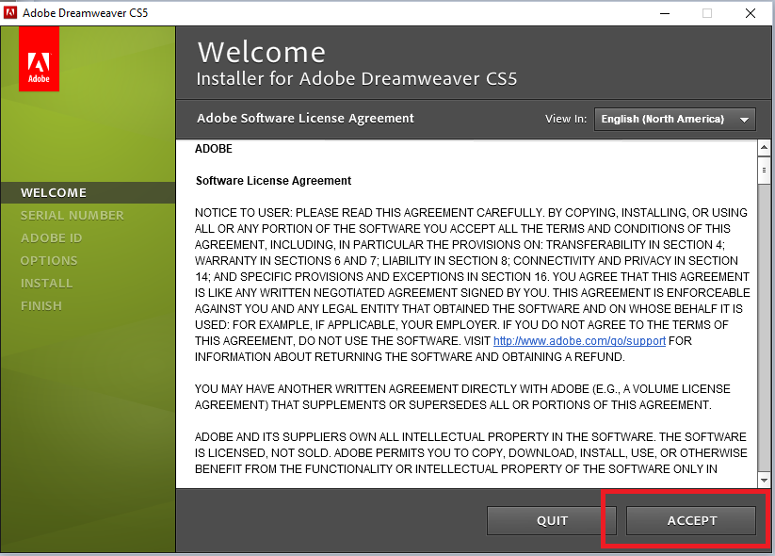
Task: Open the adobe.com/go/support link
Action: tap(579, 341)
